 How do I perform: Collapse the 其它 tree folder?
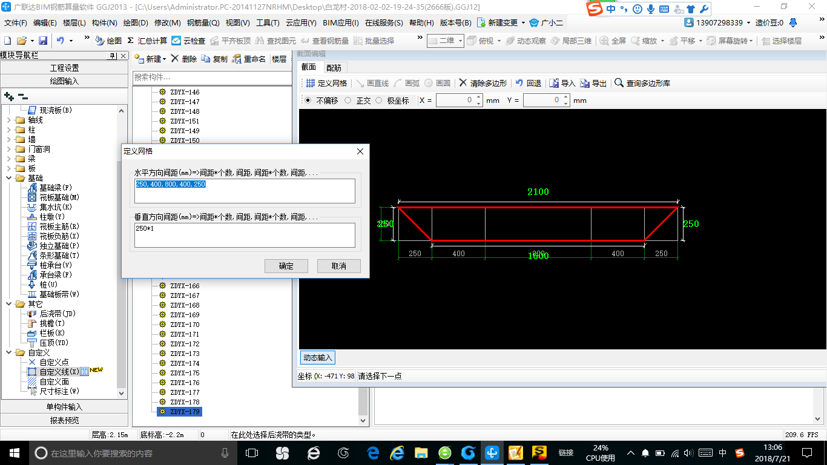tap(9, 304)
